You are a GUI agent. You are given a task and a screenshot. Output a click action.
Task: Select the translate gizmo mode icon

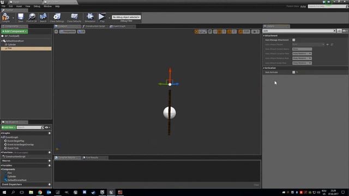[196, 32]
